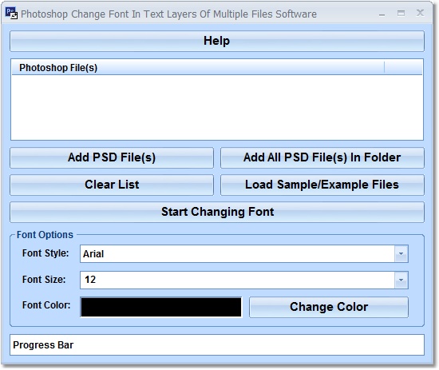Viewport: 439px width, 370px height.
Task: Expand the Font Size dropdown arrow
Action: (x=401, y=280)
